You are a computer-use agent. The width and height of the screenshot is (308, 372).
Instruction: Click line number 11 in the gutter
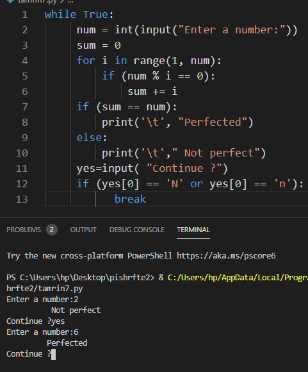[22, 169]
